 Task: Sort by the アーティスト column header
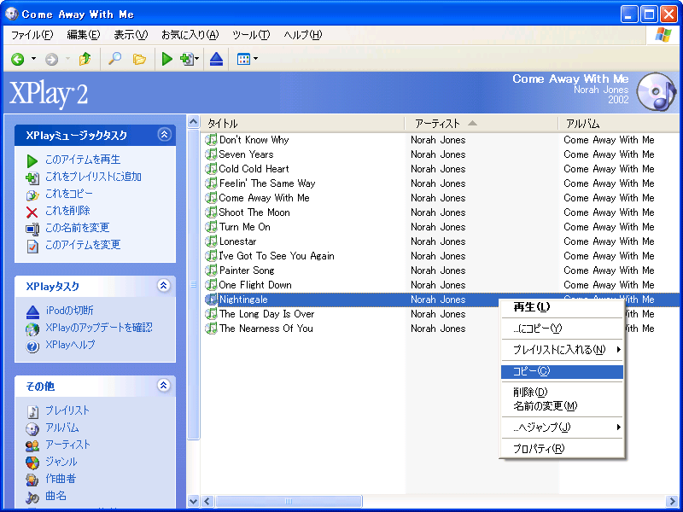pos(482,124)
